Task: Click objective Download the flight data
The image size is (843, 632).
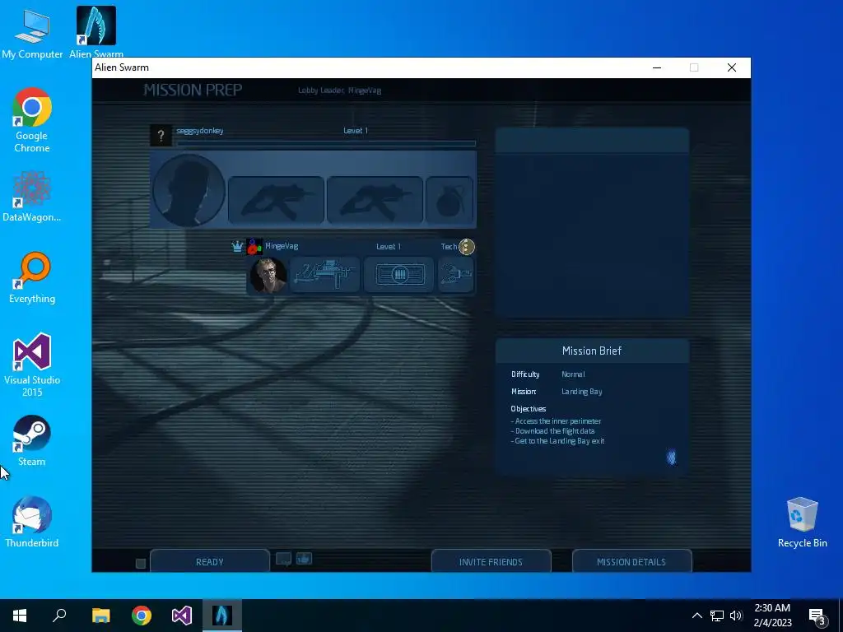Action: pos(552,431)
